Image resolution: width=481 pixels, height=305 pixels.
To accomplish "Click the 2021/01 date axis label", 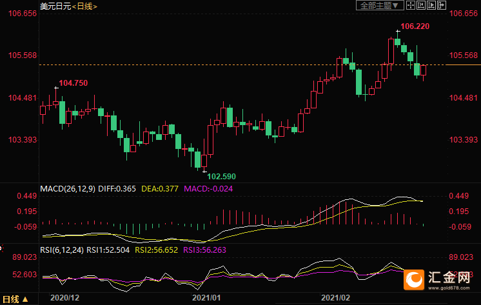I will click(x=206, y=298).
